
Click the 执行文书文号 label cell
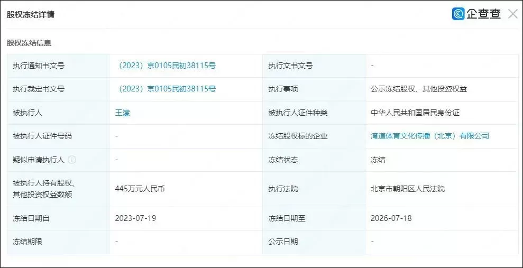click(x=314, y=66)
